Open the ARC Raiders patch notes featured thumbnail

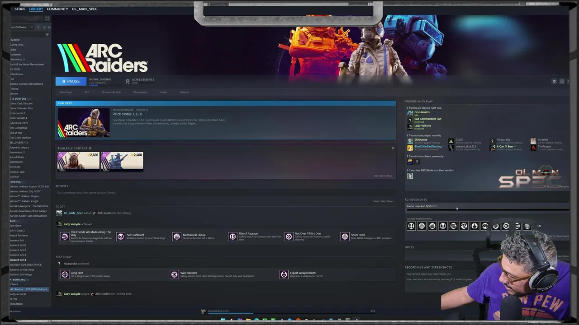click(x=83, y=122)
